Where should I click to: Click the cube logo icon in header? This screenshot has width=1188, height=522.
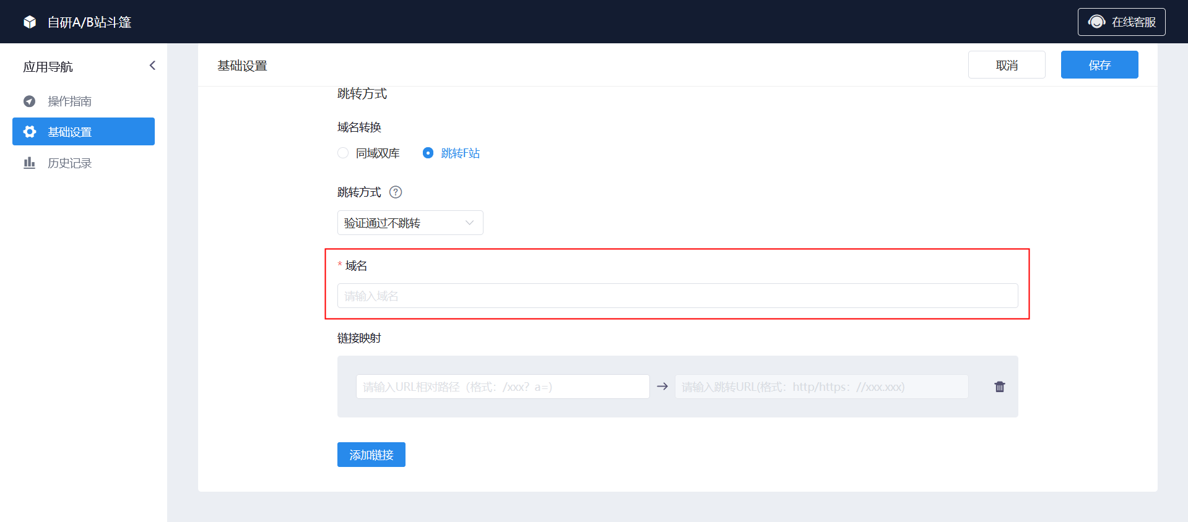tap(30, 22)
